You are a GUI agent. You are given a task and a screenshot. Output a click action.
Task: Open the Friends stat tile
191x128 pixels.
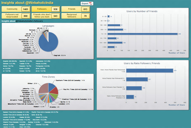click(x=76, y=9)
